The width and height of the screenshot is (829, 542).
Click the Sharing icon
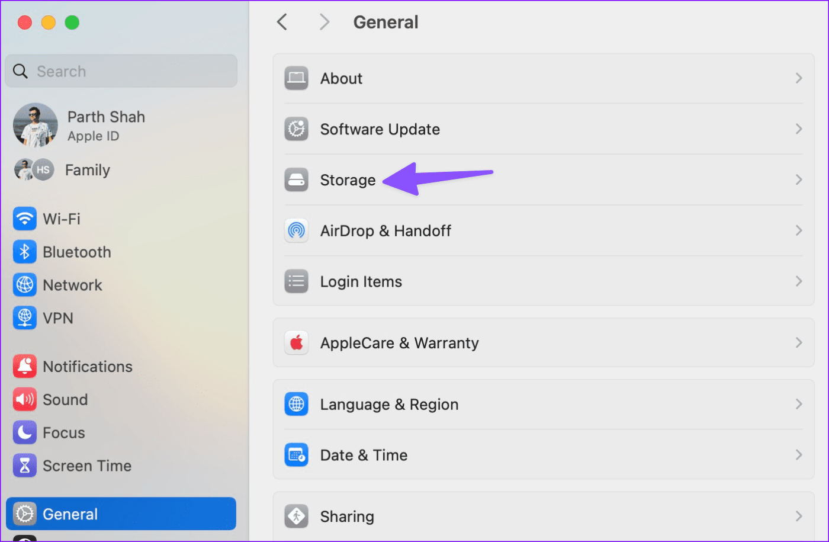point(296,517)
